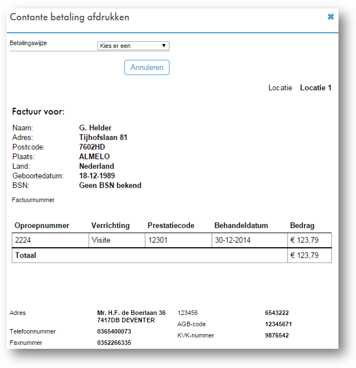Click the Verrichting column header

click(110, 225)
